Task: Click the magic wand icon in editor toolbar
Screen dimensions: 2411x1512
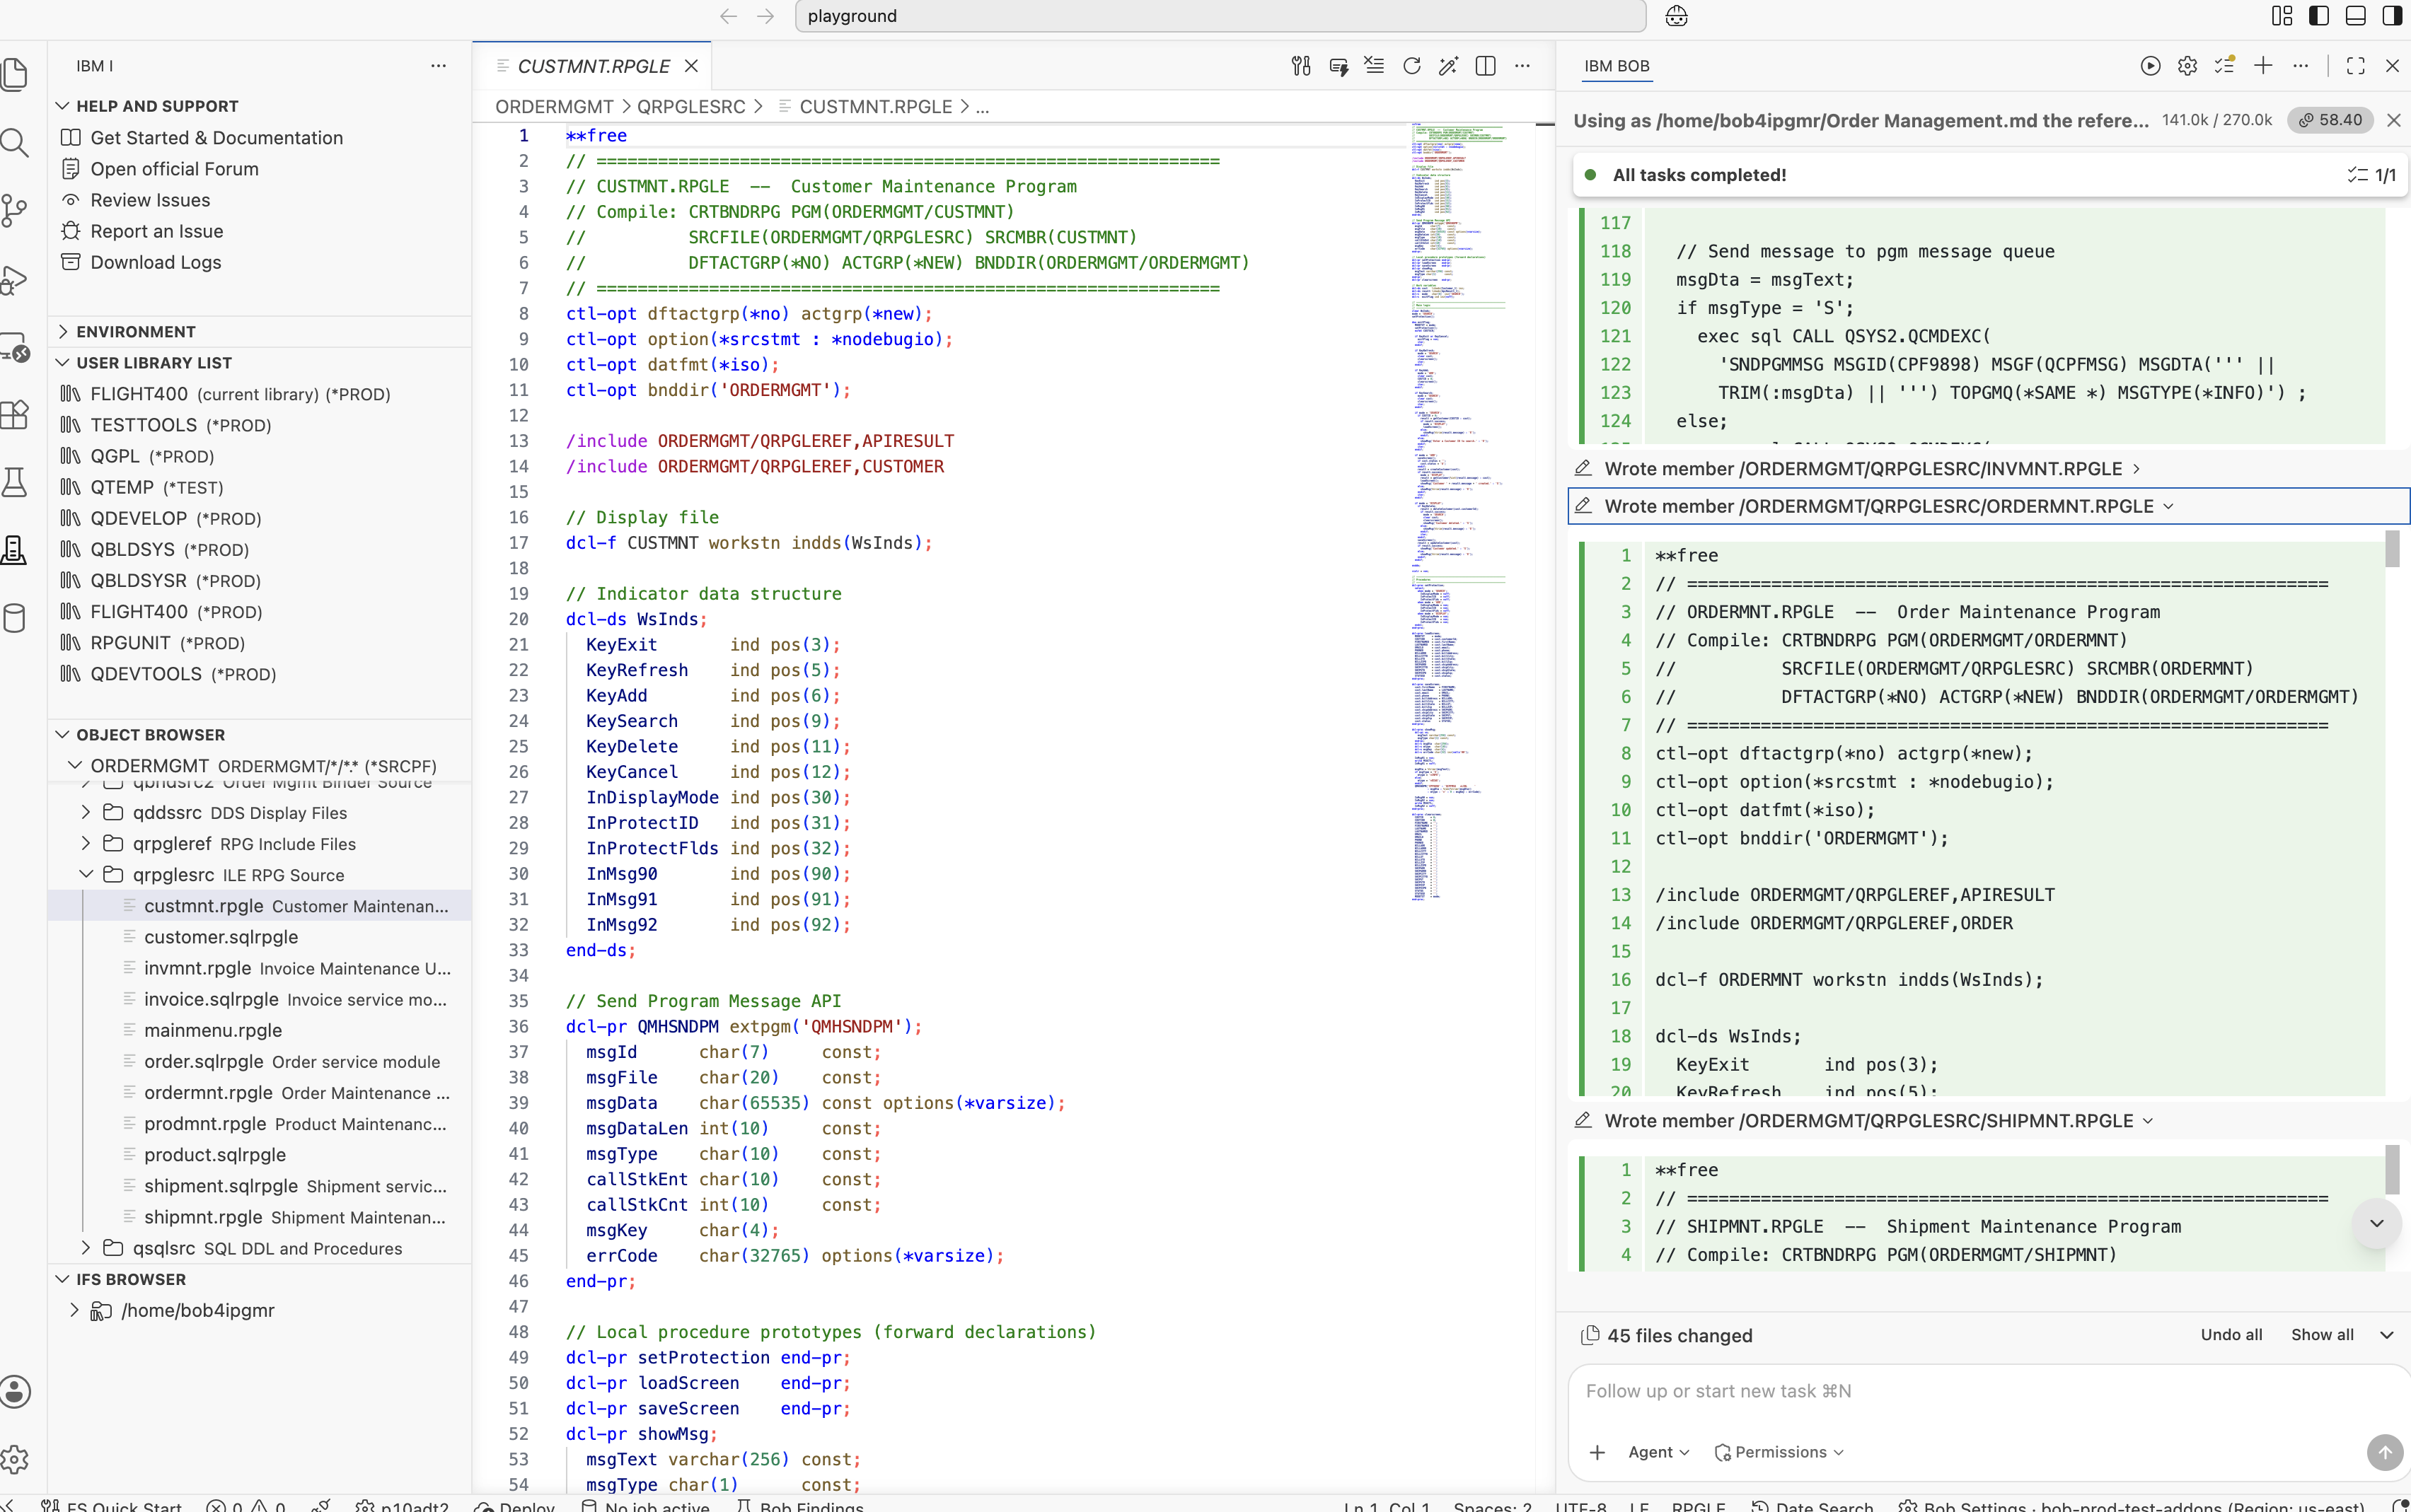Action: click(1449, 66)
